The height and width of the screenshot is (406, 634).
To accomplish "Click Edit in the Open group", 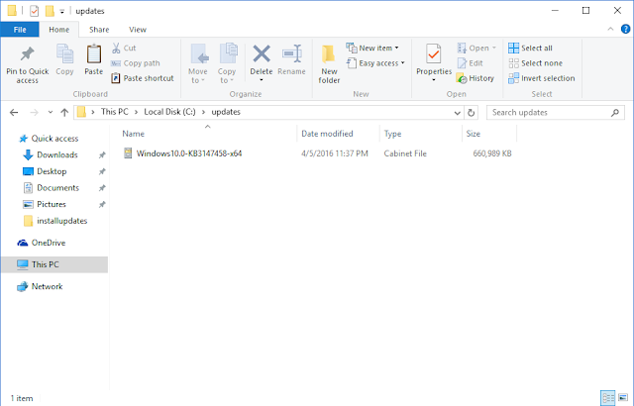I will click(470, 63).
